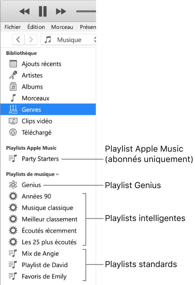Open the Party Starters playlist
The width and height of the screenshot is (195, 285).
pyautogui.click(x=40, y=159)
